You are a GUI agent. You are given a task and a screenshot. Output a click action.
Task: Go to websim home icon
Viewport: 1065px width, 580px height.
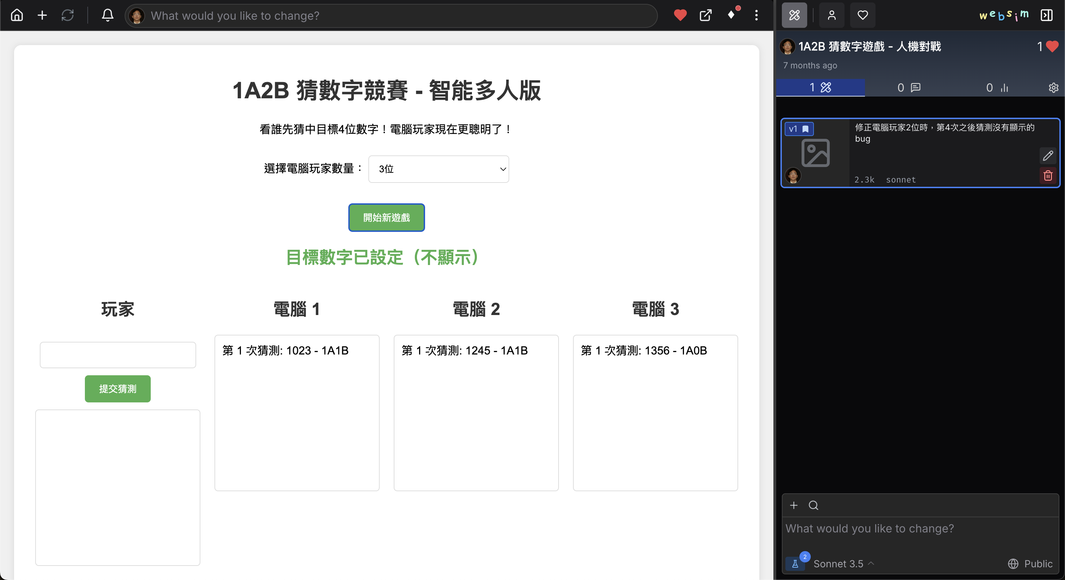pyautogui.click(x=17, y=15)
